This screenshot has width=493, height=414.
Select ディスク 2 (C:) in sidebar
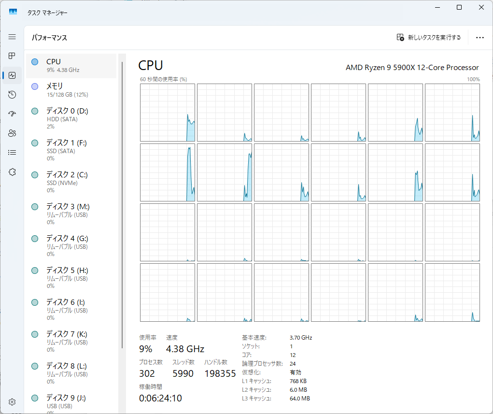[71, 182]
